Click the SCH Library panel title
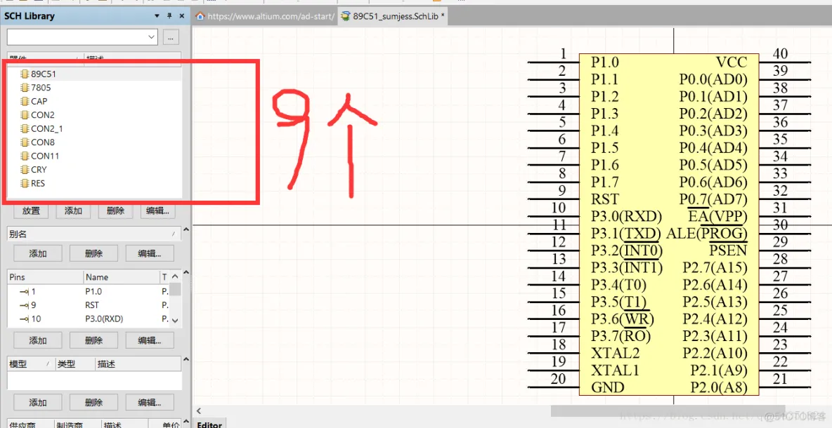This screenshot has height=428, width=832. 30,16
